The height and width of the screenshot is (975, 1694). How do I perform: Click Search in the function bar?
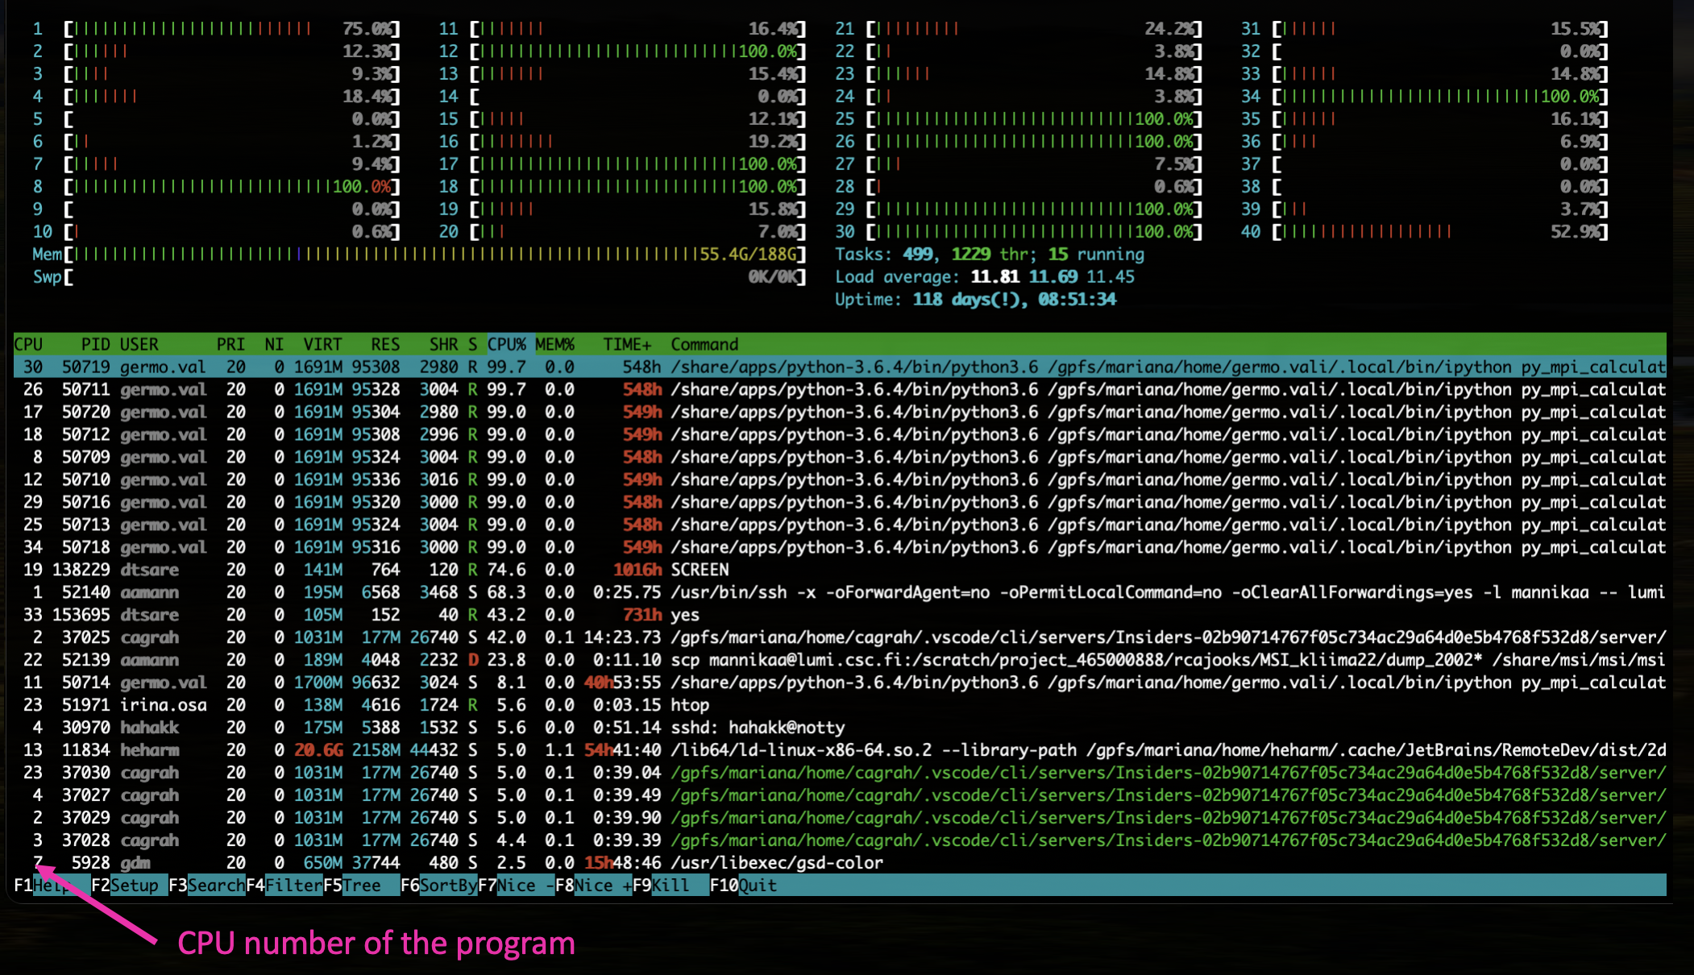(216, 885)
